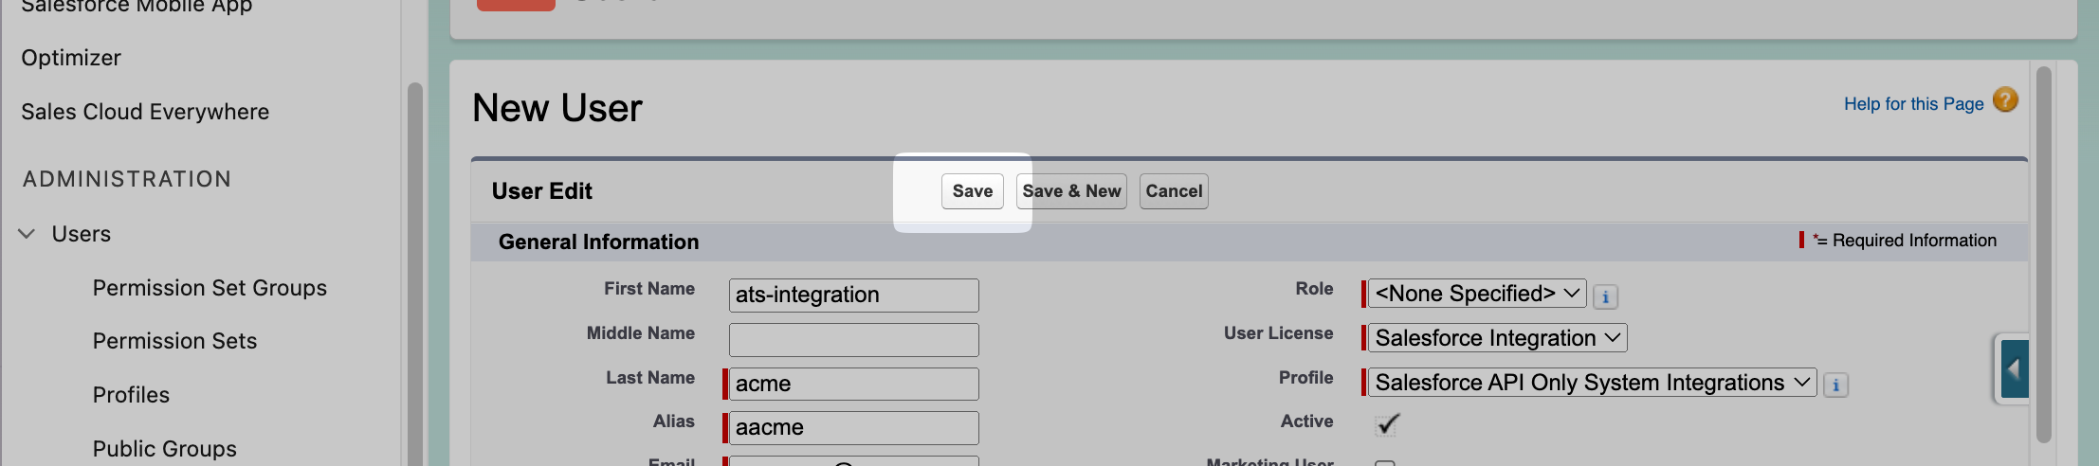2099x466 pixels.
Task: Click the Save & New button
Action: point(1071,191)
